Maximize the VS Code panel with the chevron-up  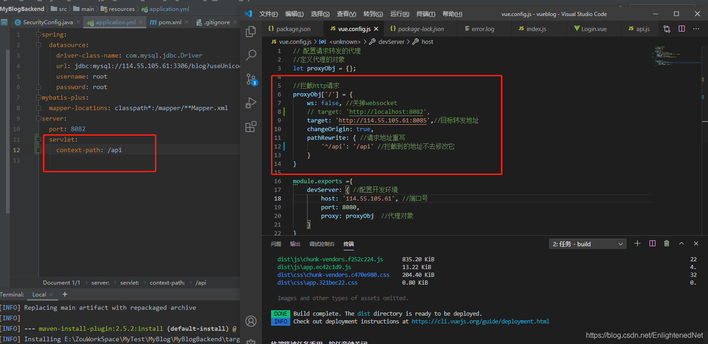pyautogui.click(x=681, y=243)
